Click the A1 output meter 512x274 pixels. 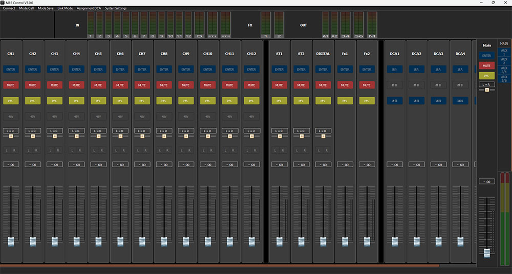325,25
